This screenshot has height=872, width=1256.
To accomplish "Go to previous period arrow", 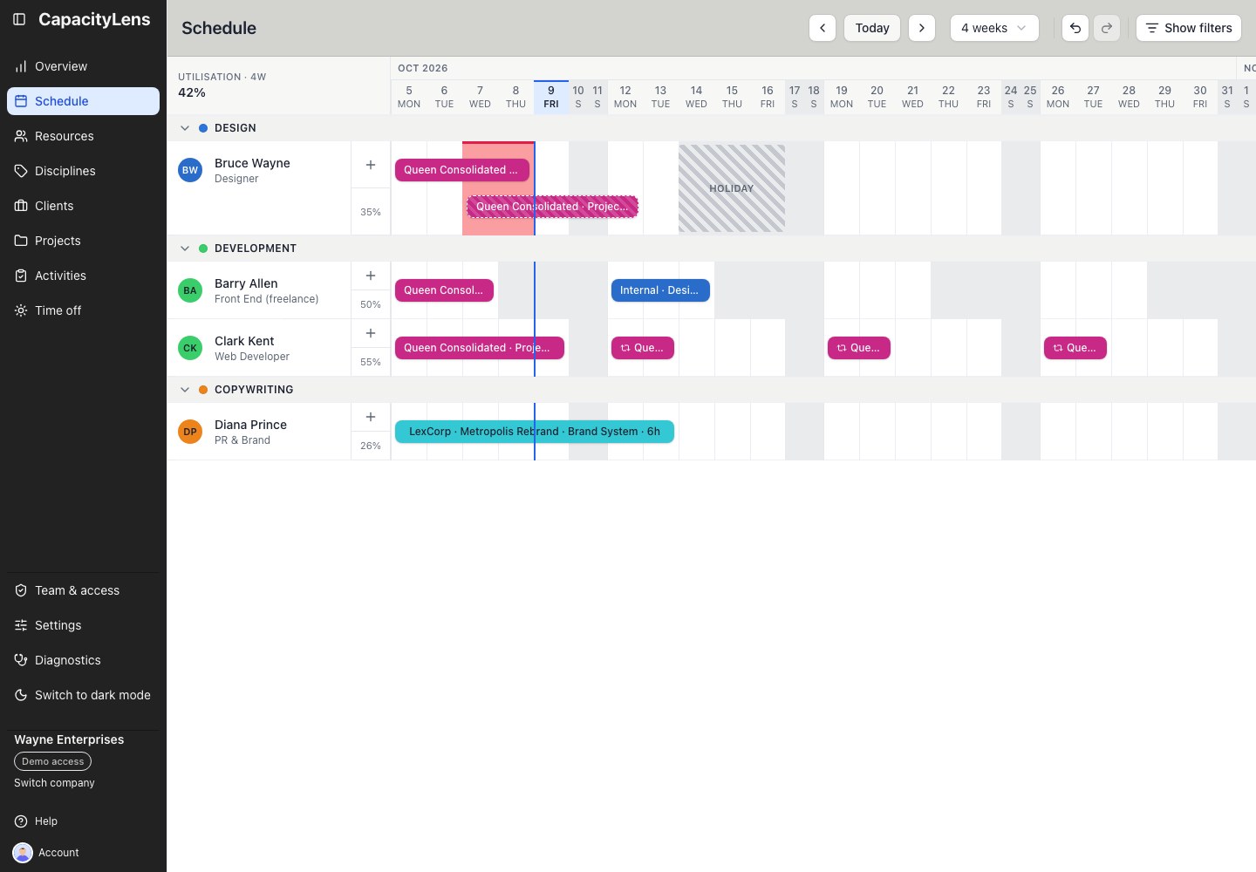I will [823, 28].
